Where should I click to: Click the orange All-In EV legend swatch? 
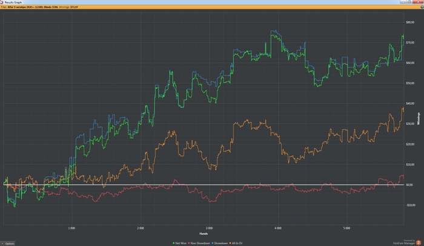(x=230, y=244)
